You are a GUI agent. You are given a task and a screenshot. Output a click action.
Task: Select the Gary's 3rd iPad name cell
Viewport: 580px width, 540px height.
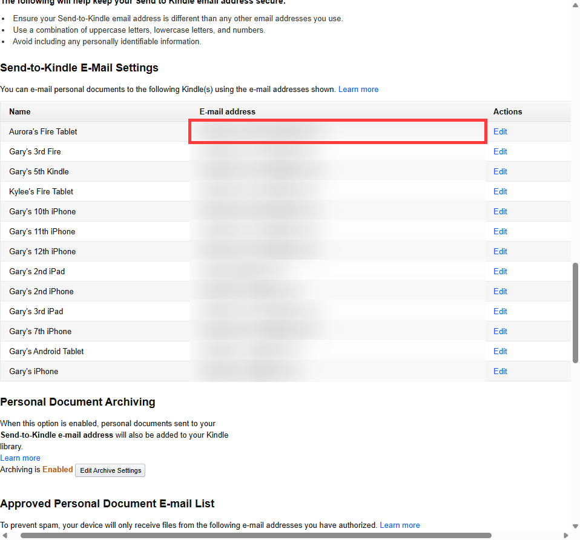[x=94, y=311]
